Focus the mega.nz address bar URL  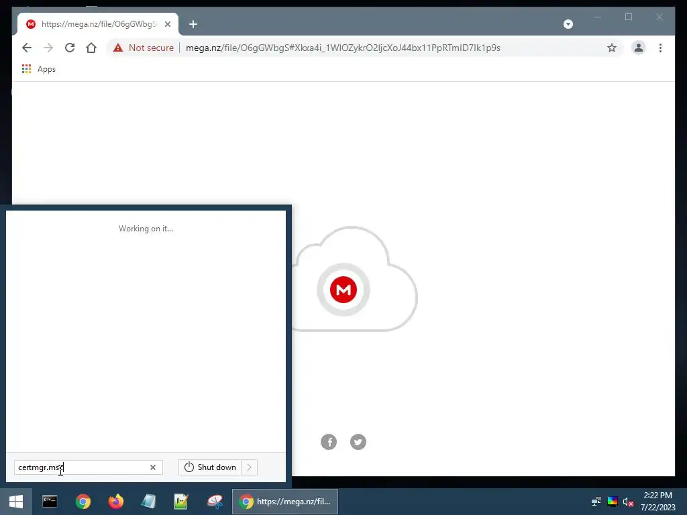click(x=343, y=48)
